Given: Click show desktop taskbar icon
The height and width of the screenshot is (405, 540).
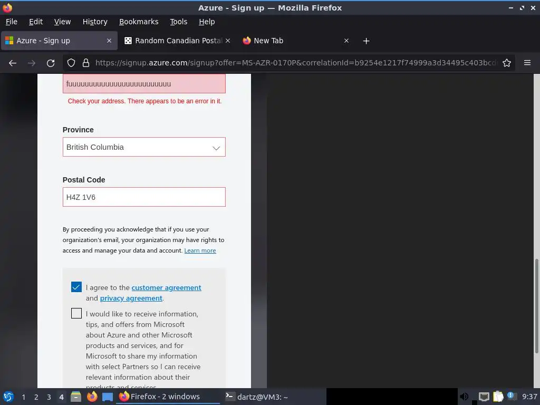Looking at the screenshot, I should [x=108, y=397].
